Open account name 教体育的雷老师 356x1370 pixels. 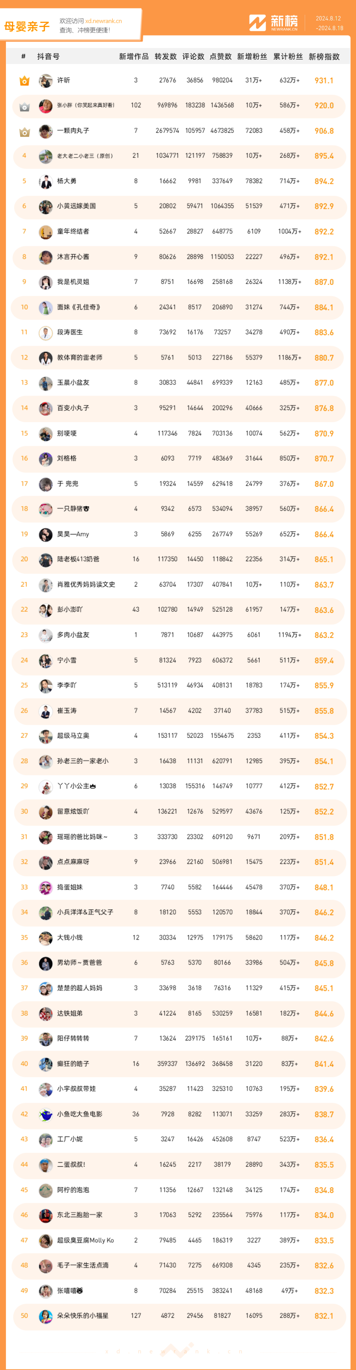coord(80,357)
